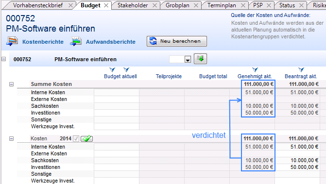Open the Kostenberichte report icon
The image size is (326, 184).
[x=12, y=41]
